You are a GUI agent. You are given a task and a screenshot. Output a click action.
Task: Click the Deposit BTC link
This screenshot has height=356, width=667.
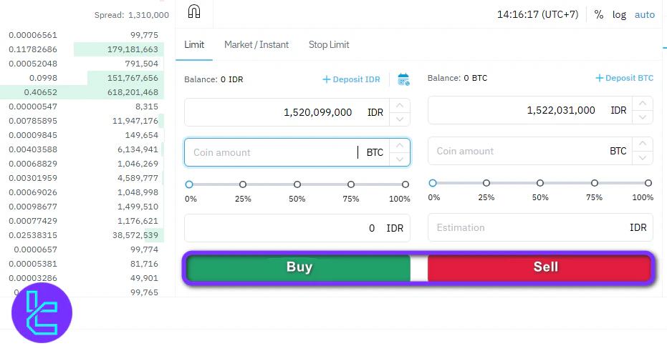pos(624,78)
